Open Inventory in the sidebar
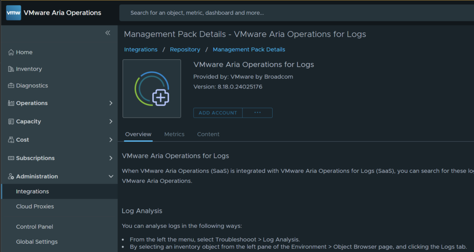 tap(29, 69)
